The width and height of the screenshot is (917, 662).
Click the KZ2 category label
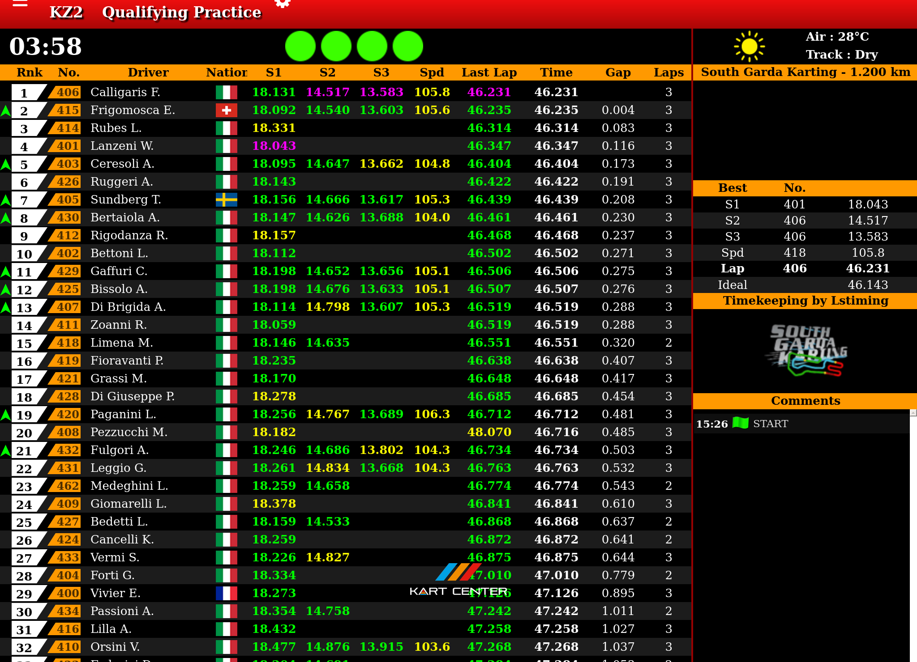click(x=66, y=13)
